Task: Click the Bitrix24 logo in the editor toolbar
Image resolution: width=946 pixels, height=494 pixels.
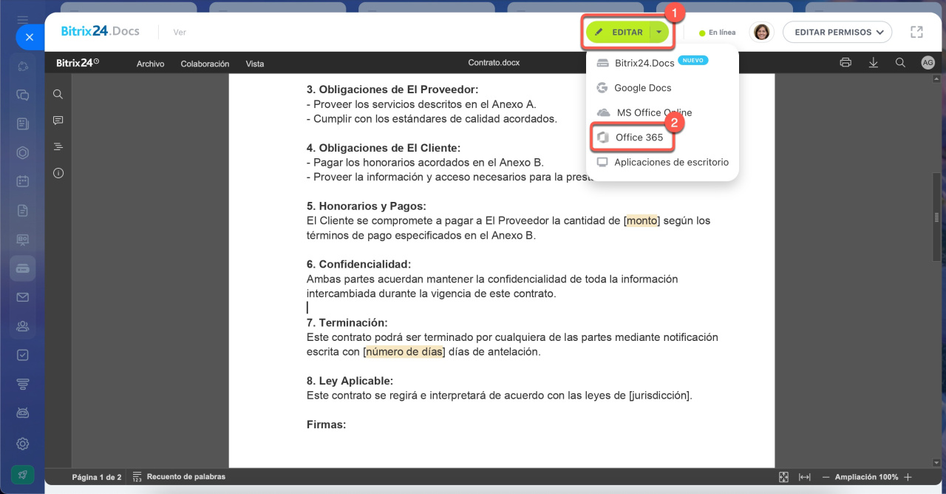Action: [x=78, y=63]
